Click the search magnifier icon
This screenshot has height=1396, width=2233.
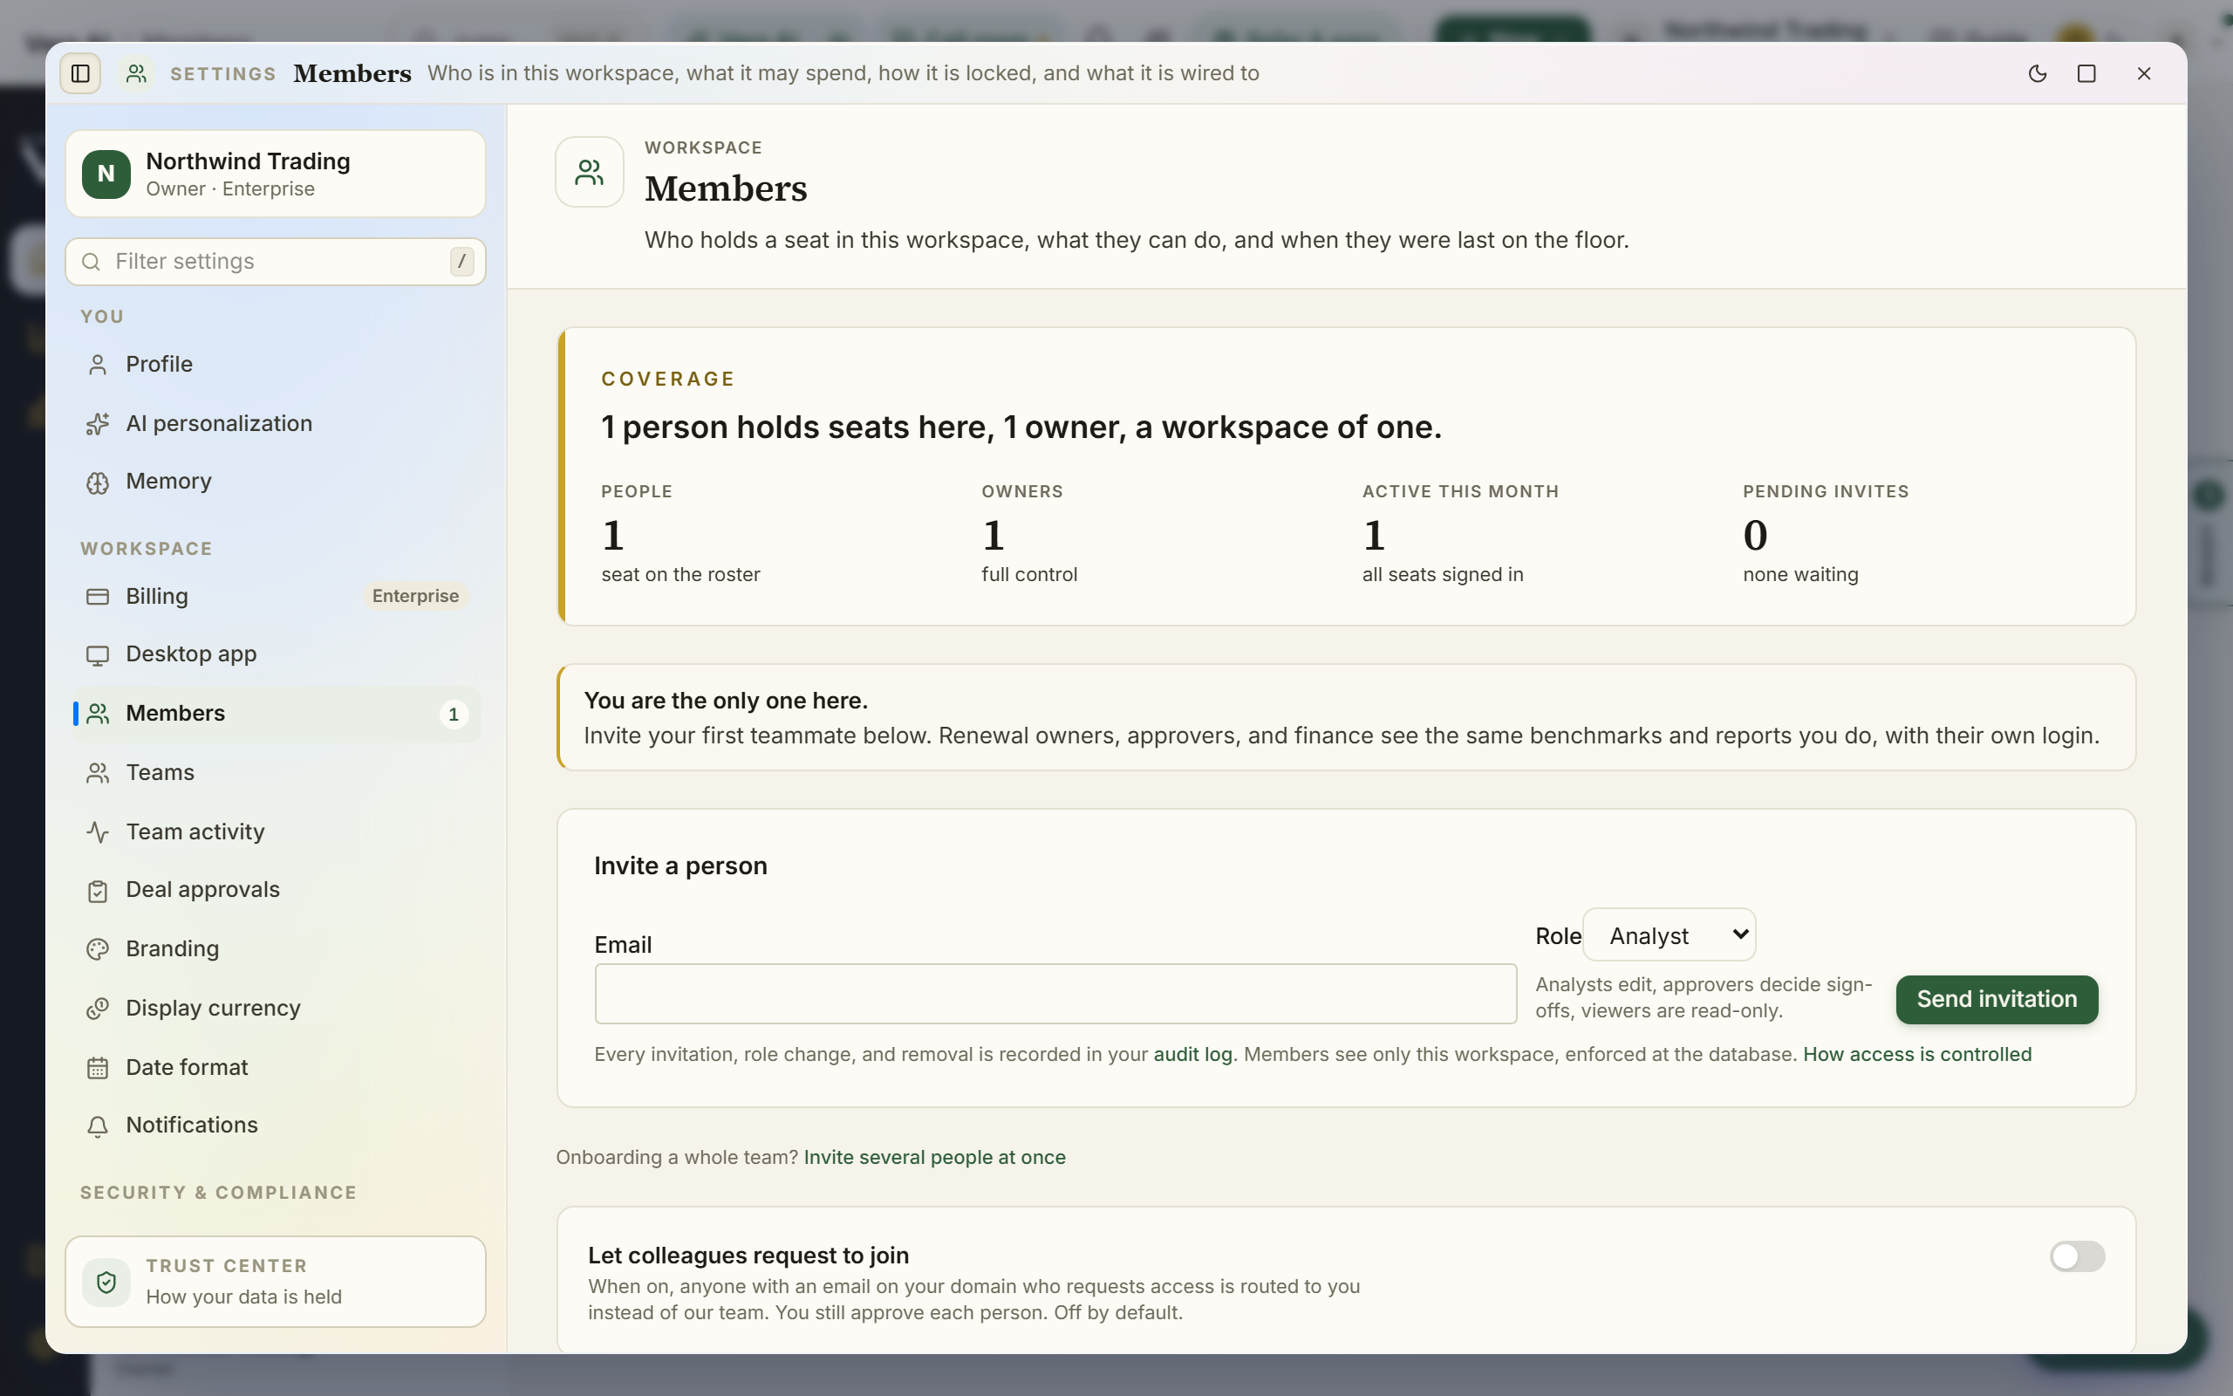(x=91, y=261)
